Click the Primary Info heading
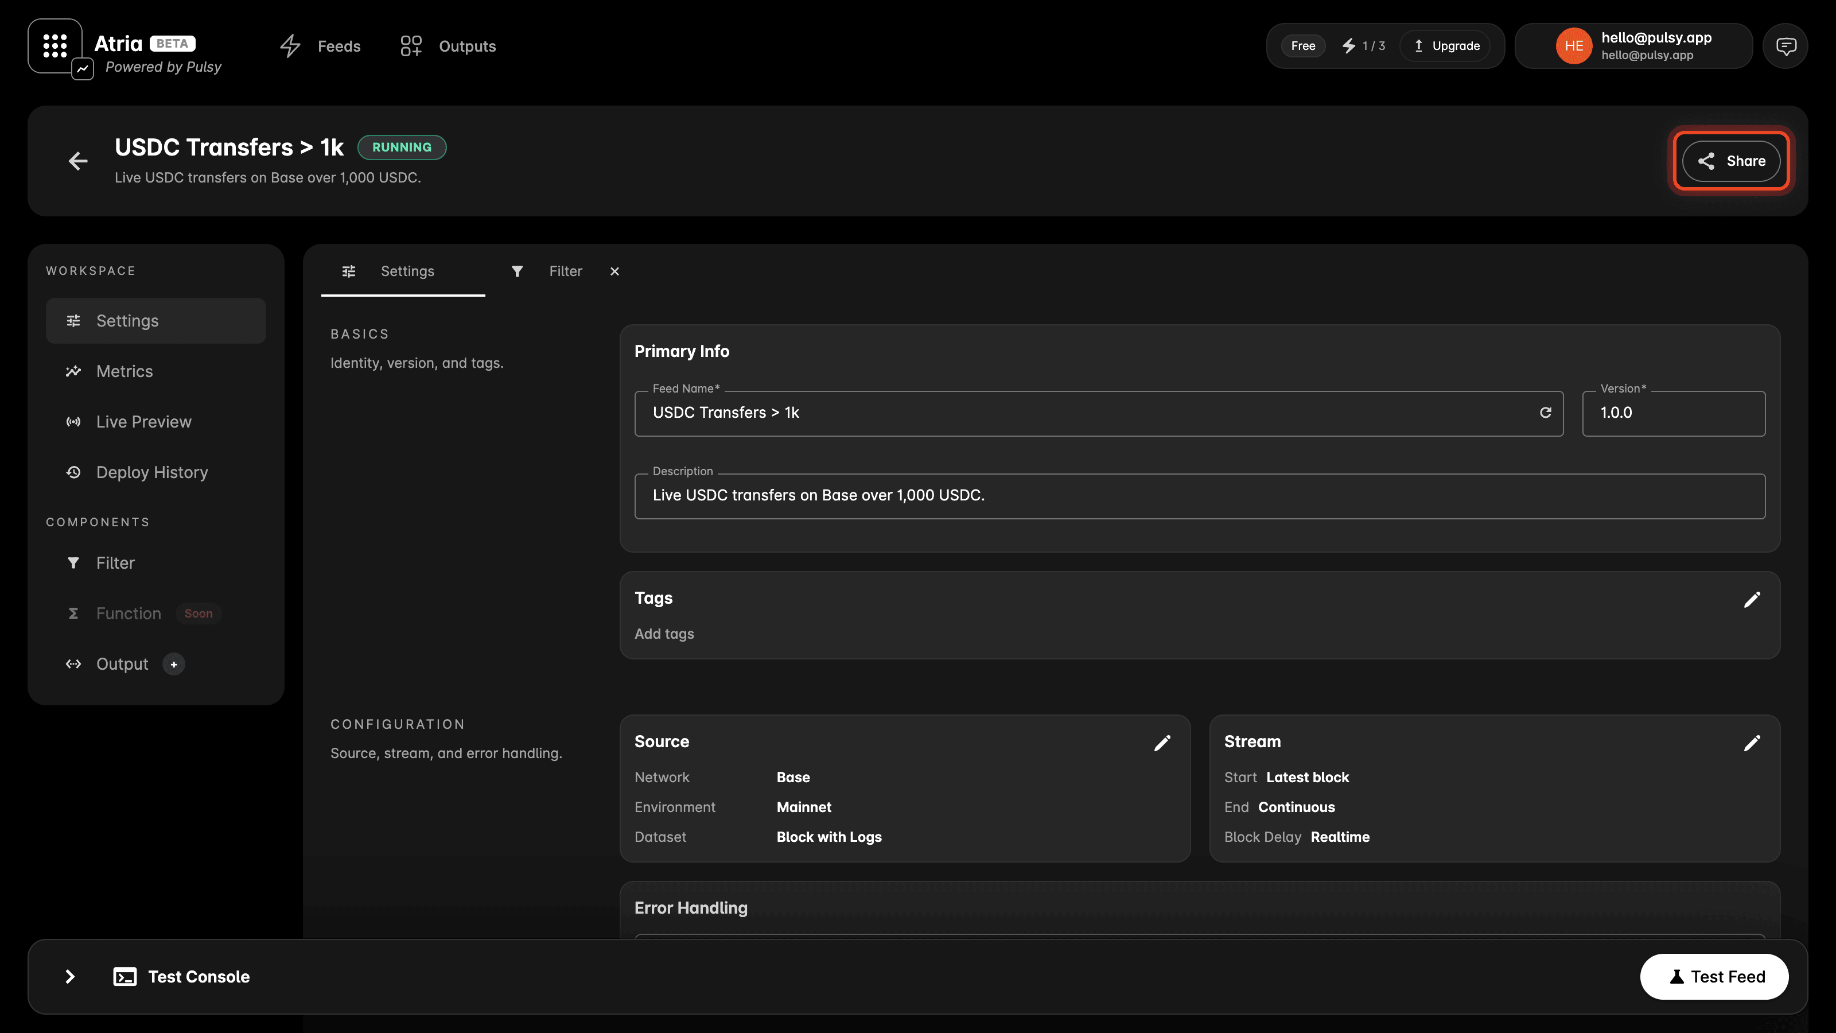This screenshot has height=1033, width=1836. (x=682, y=351)
